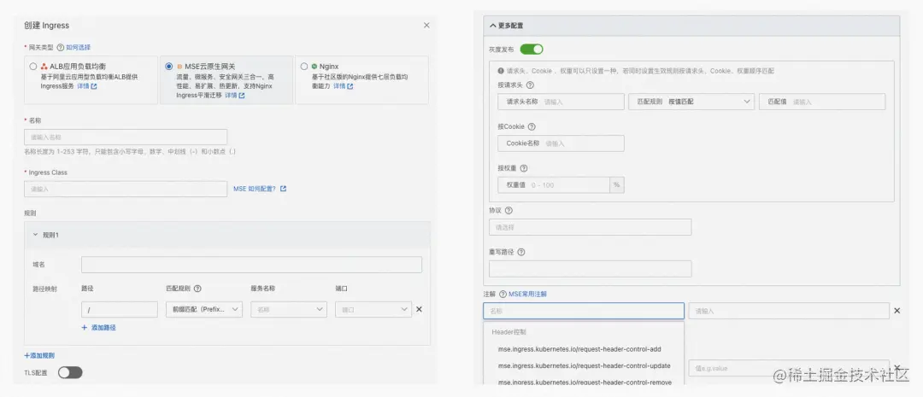Select ALB应用负载均衡 gateway type
Image resolution: width=923 pixels, height=397 pixels.
33,67
